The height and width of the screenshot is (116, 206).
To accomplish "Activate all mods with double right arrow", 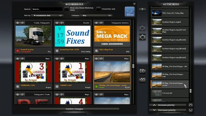I will [x=142, y=71].
